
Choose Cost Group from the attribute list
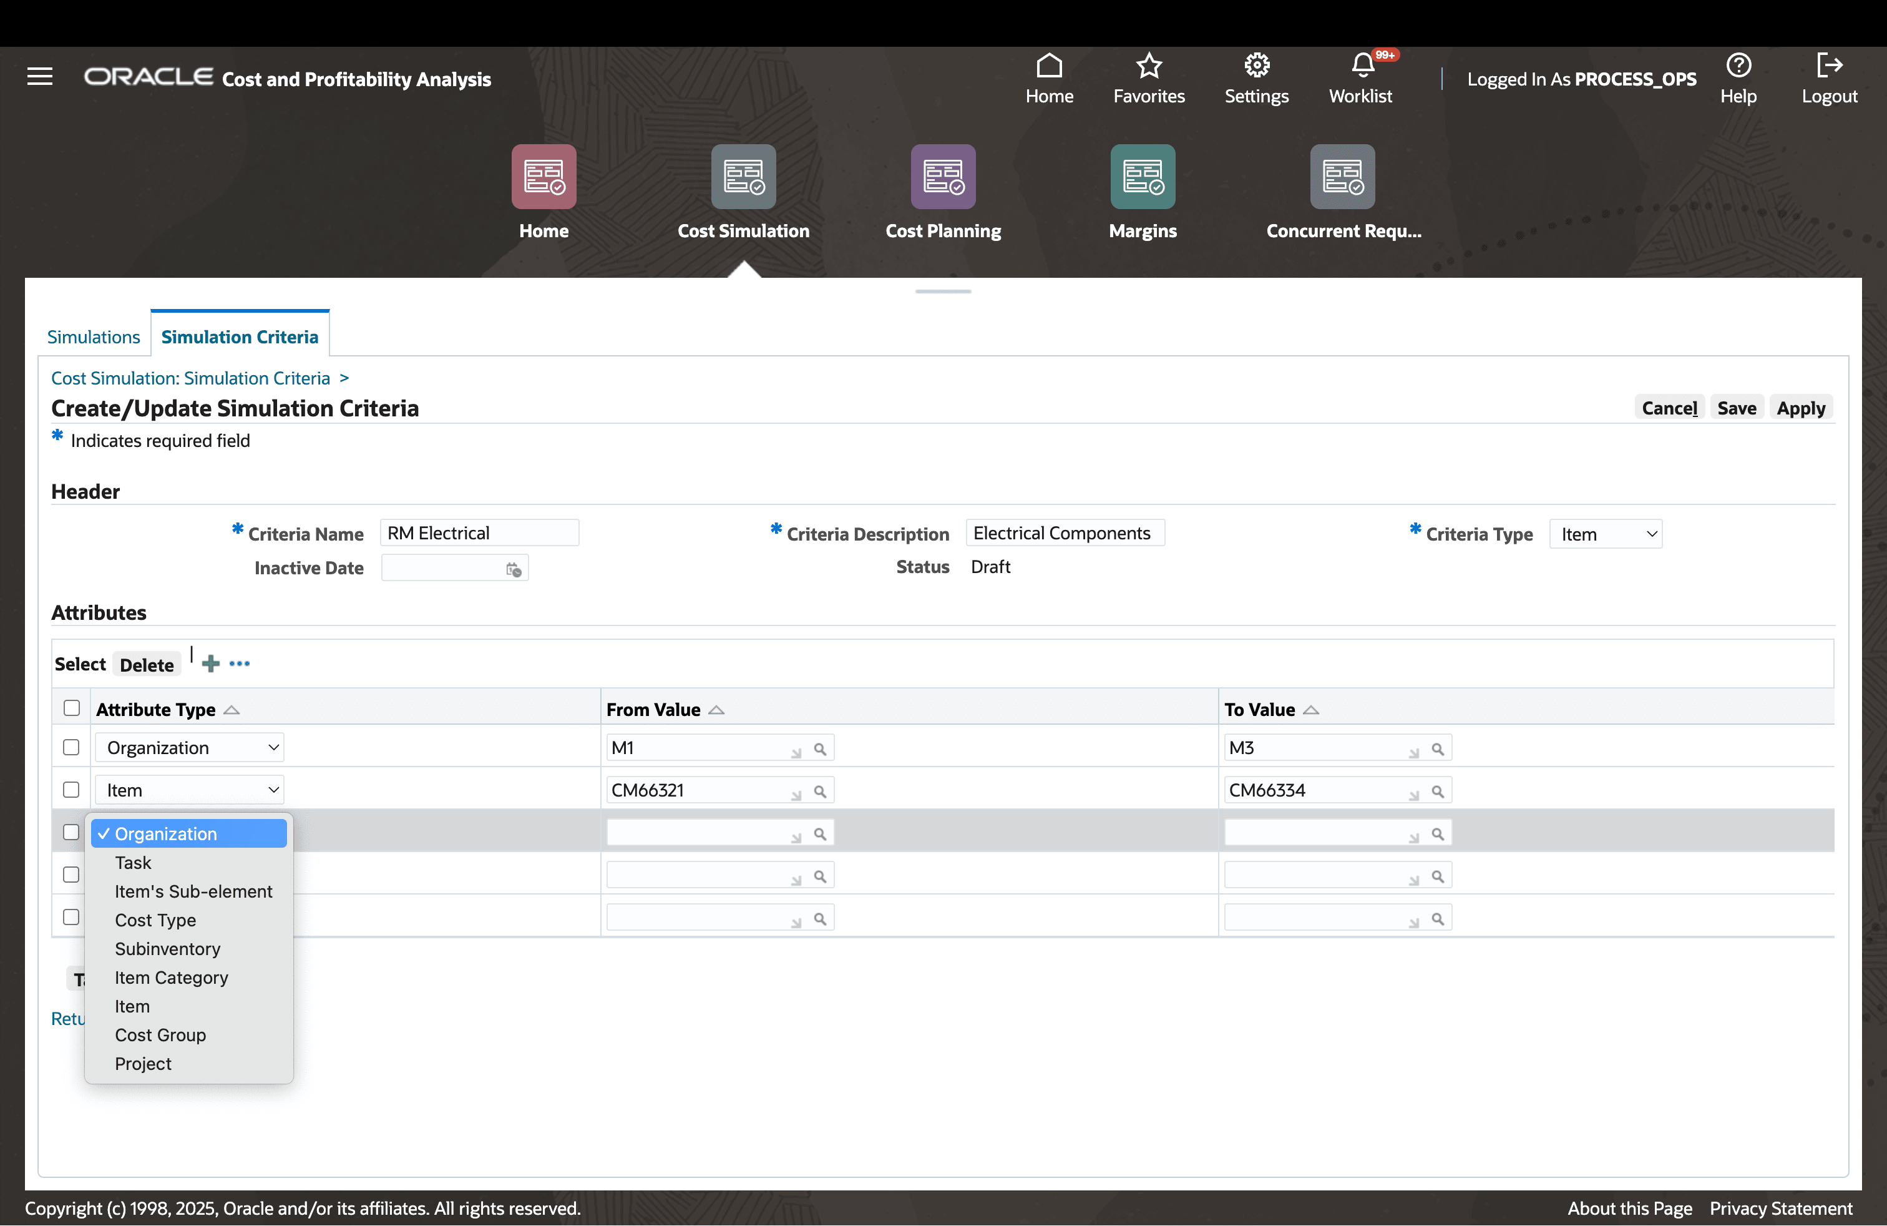point(160,1035)
